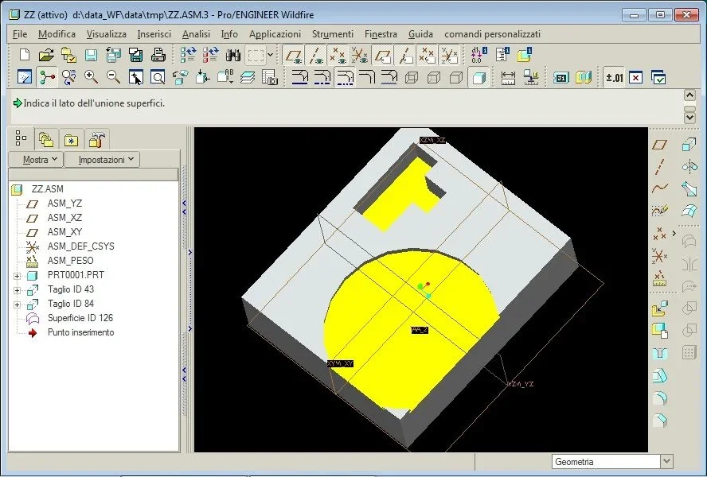Toggle Wireframe display cube icon
This screenshot has height=477, width=707.
tap(411, 77)
